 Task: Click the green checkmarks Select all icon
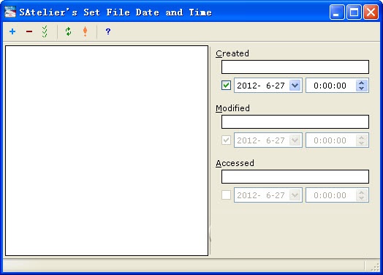pyautogui.click(x=45, y=31)
